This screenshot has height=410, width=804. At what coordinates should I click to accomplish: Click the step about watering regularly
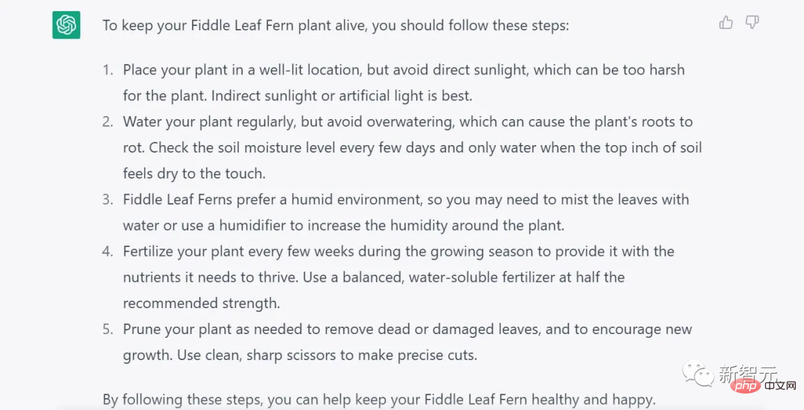click(407, 122)
